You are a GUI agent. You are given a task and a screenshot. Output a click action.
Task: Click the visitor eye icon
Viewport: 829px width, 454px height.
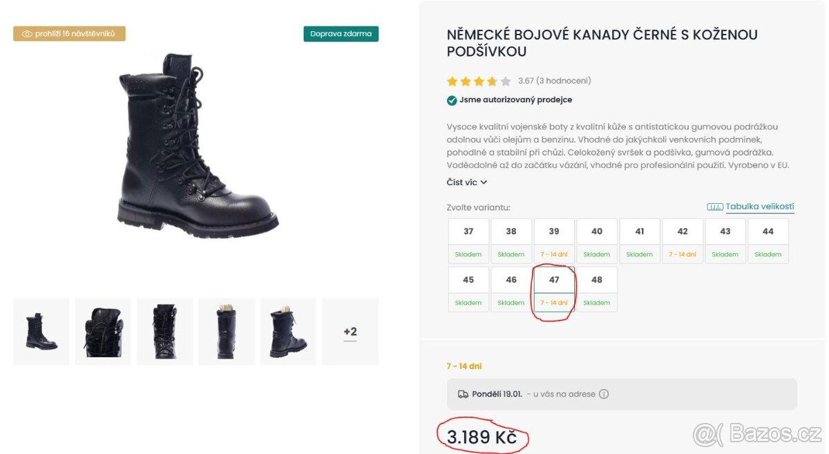click(x=28, y=33)
